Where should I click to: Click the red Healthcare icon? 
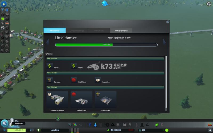click(74, 80)
